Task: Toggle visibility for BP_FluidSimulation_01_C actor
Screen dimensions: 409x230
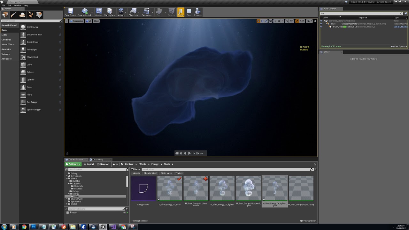Action: click(321, 27)
